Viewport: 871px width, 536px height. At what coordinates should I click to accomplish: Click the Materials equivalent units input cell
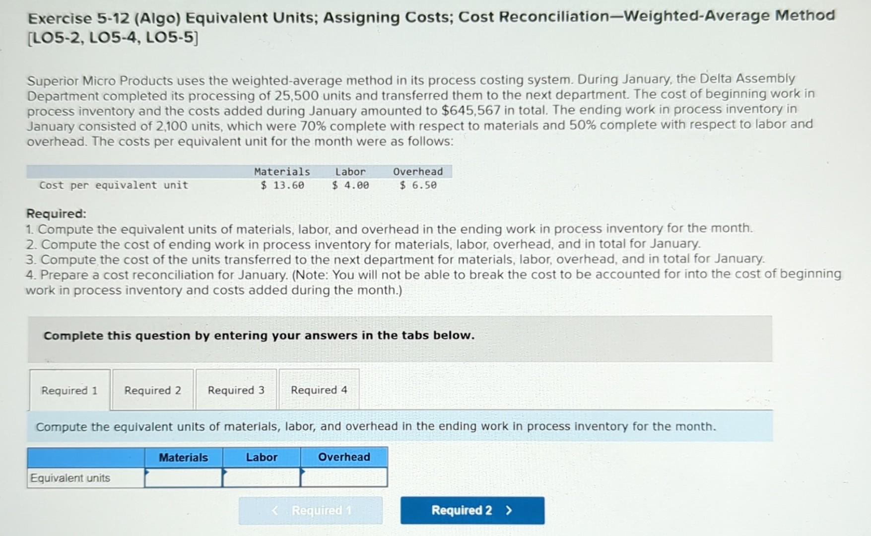[x=184, y=477]
